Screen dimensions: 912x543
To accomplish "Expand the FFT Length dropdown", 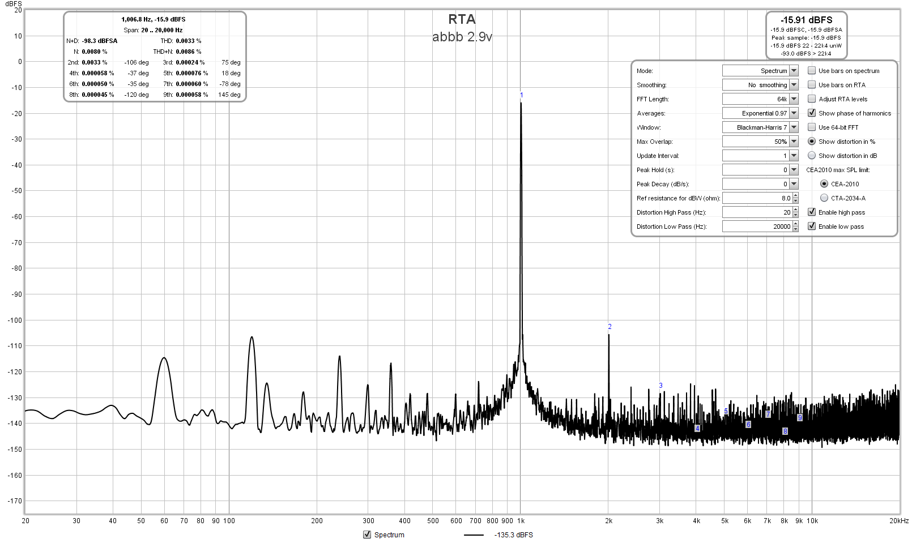I will [794, 99].
